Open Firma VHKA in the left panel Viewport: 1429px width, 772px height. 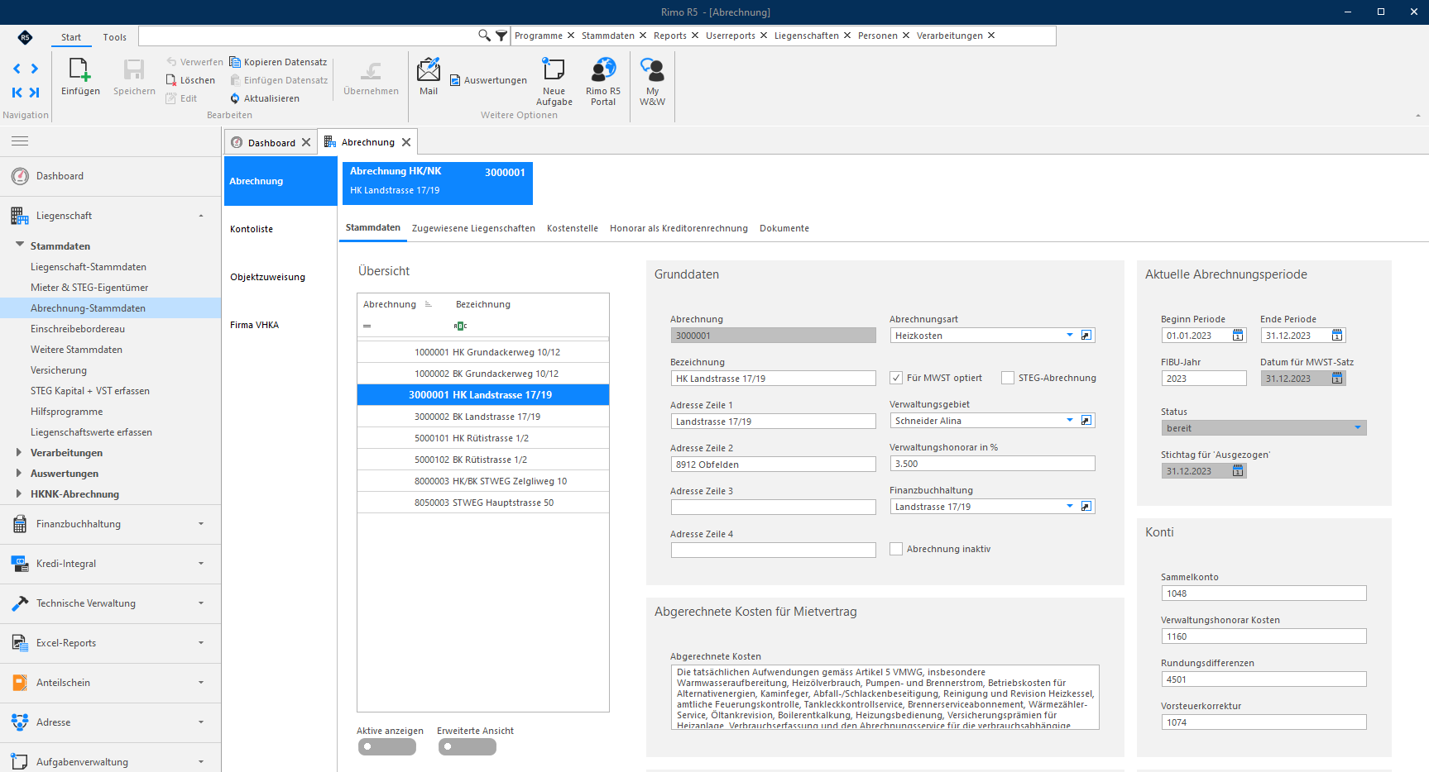click(x=254, y=325)
